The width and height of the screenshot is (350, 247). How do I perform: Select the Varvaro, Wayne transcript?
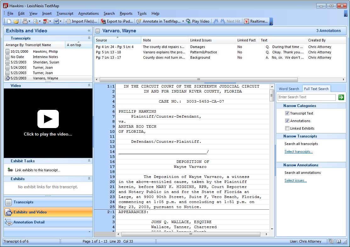click(48, 78)
